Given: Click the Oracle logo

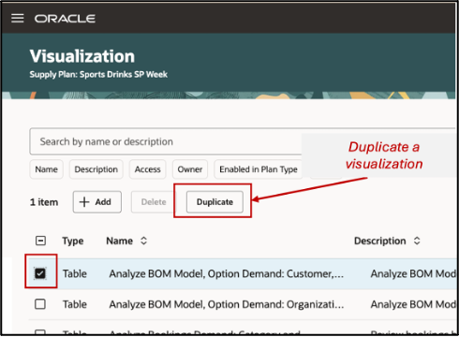Looking at the screenshot, I should [x=65, y=19].
